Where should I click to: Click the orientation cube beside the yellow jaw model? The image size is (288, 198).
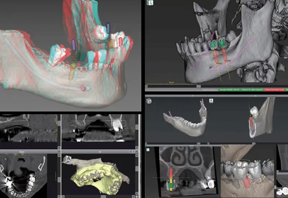[66, 159]
